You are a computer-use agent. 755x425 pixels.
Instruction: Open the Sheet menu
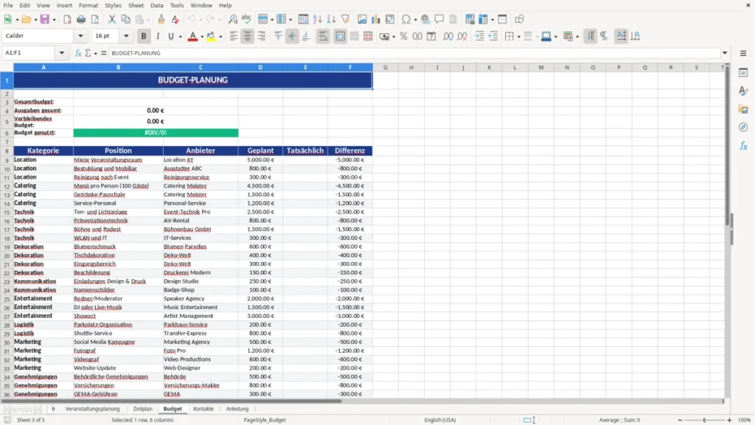click(x=136, y=5)
